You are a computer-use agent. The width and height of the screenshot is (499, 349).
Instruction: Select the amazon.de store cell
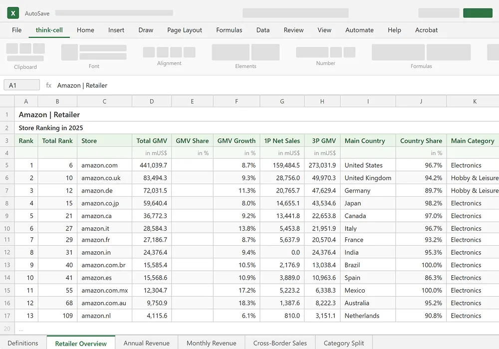pos(104,190)
